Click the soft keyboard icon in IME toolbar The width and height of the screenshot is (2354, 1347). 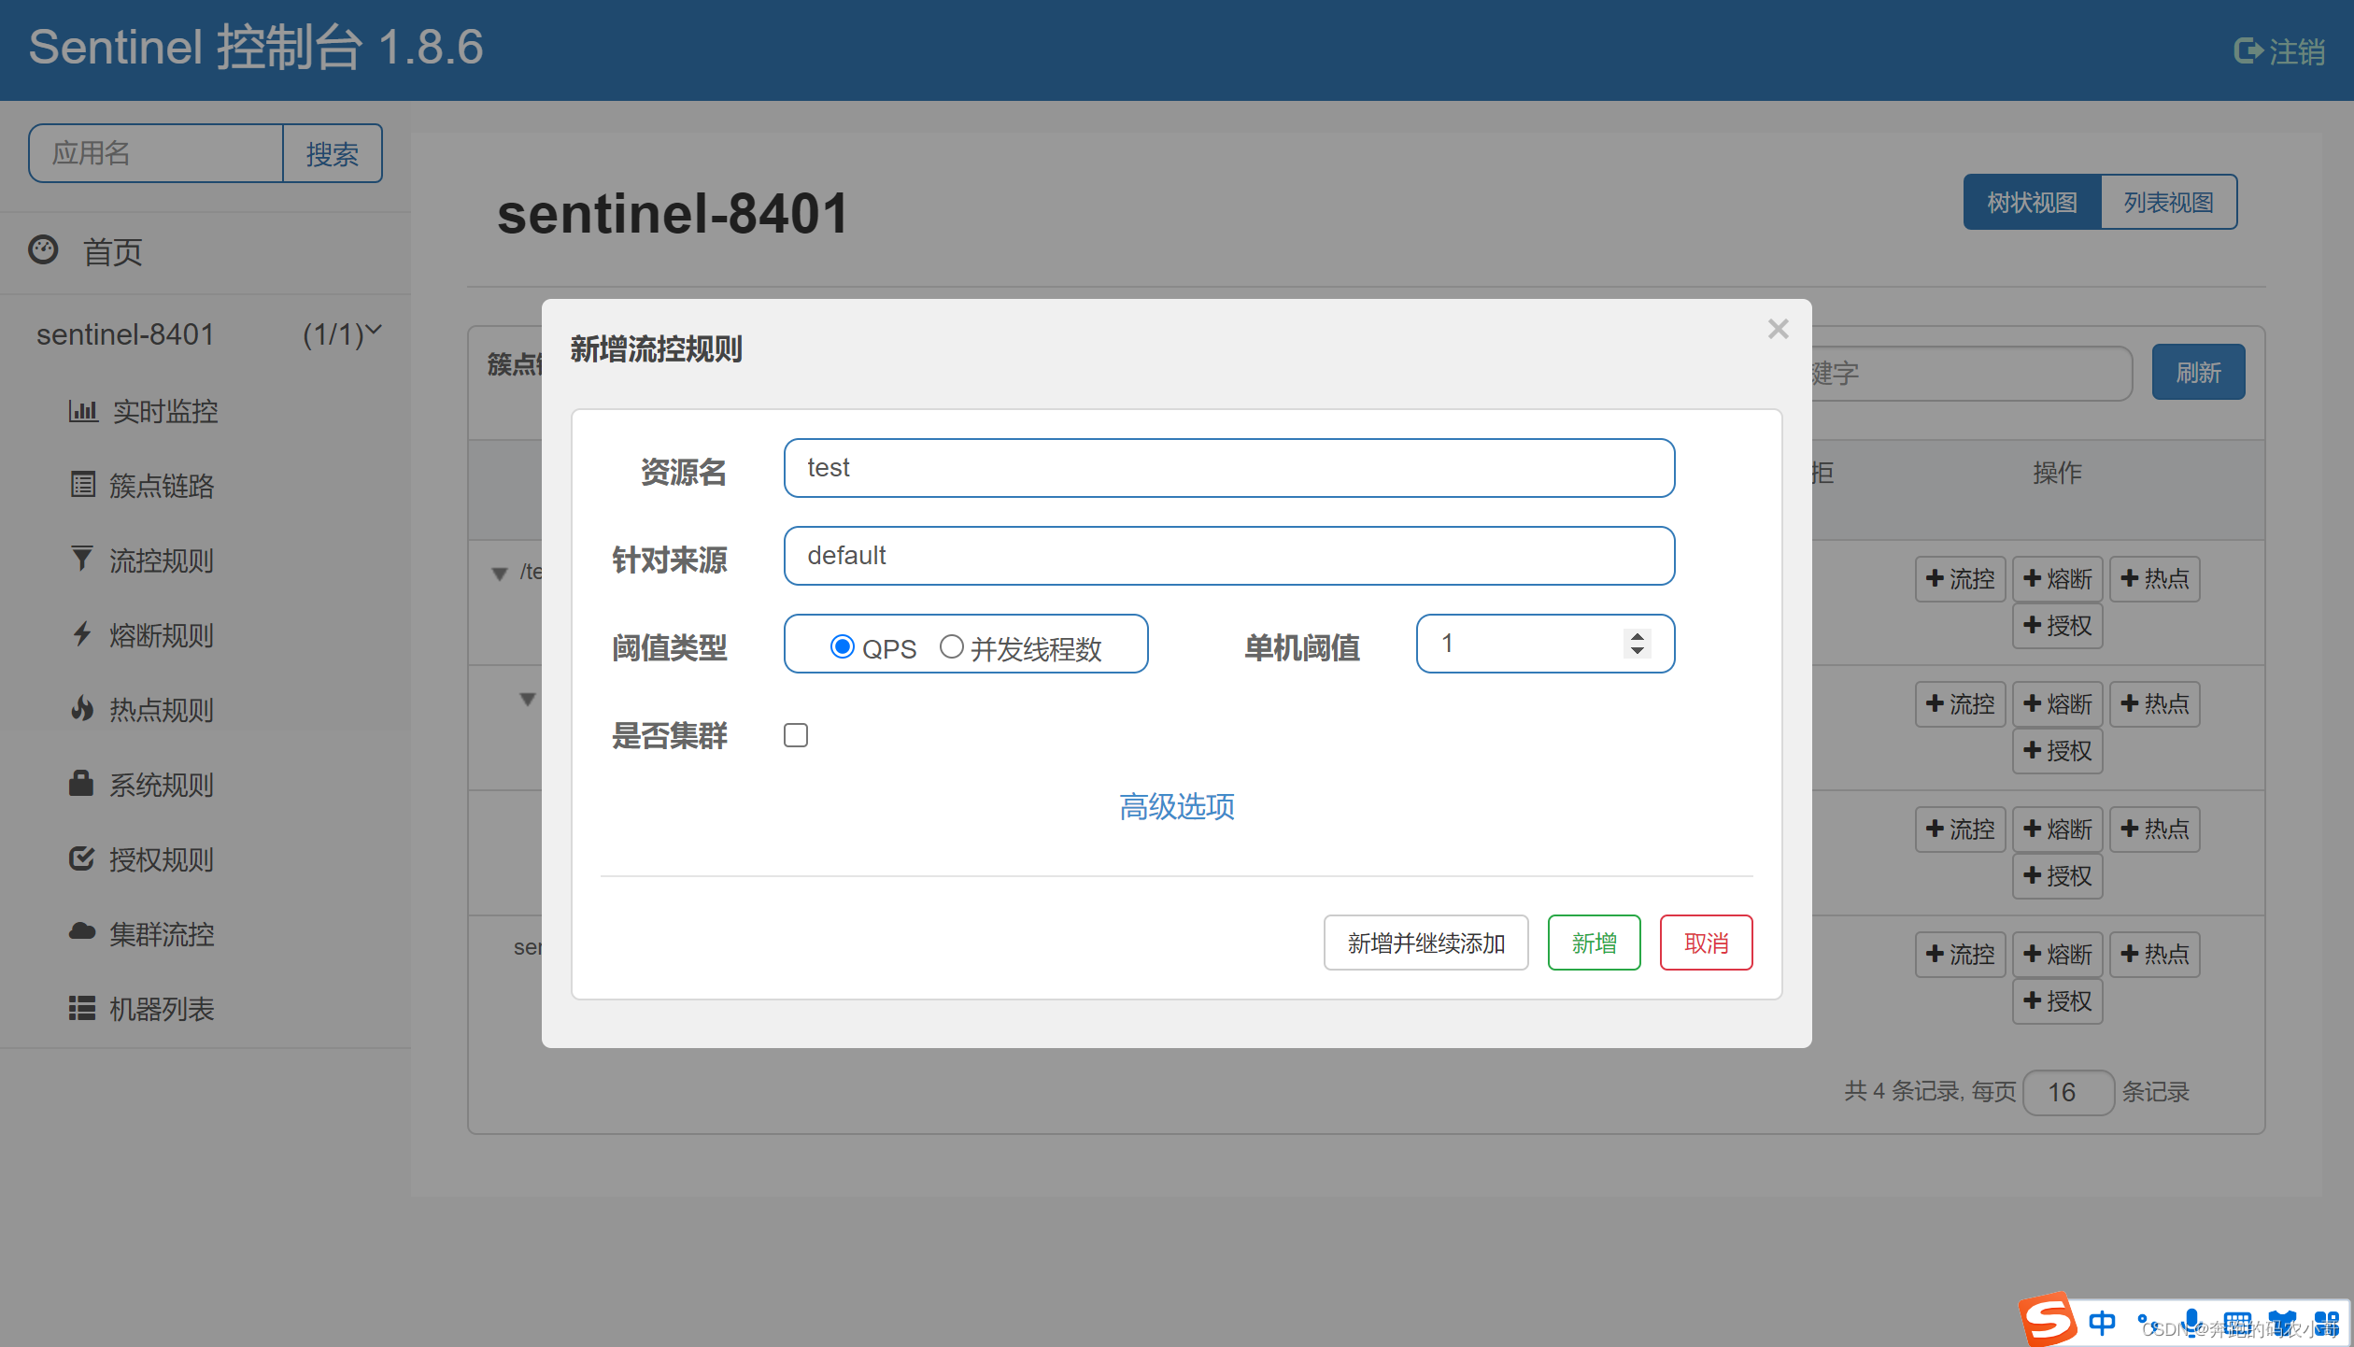(2236, 1324)
